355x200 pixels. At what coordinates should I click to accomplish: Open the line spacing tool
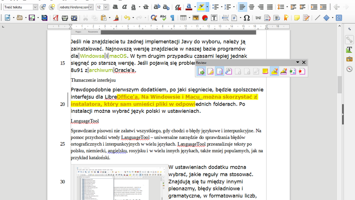[281, 7]
